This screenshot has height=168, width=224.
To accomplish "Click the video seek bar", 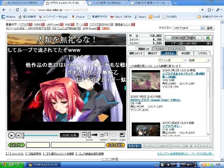I will (40, 135).
